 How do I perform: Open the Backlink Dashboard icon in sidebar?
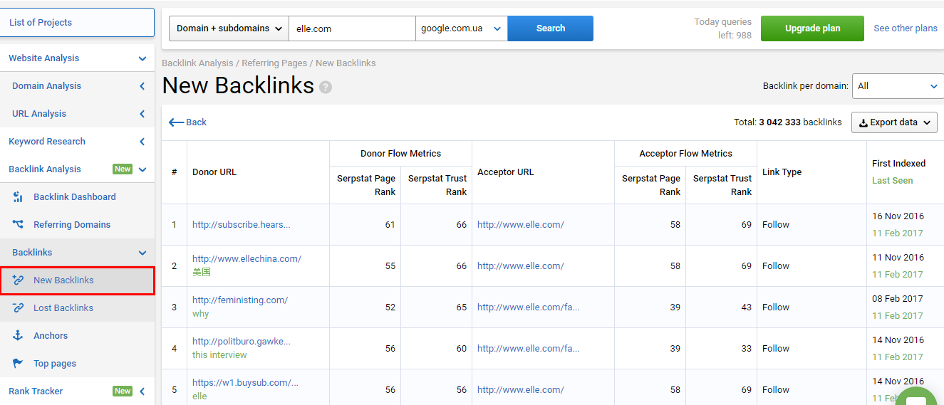click(x=19, y=197)
